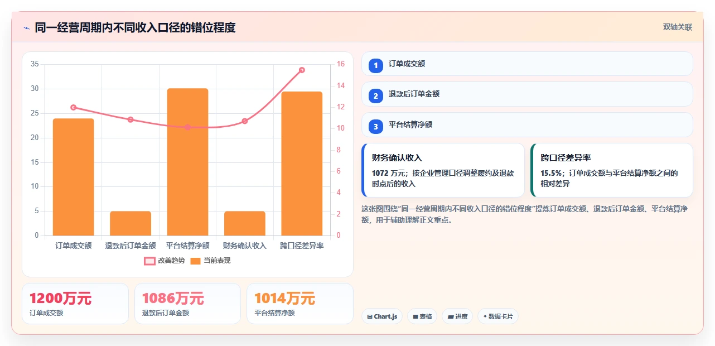Click the left axis value 35
This screenshot has width=715, height=346.
(35, 64)
